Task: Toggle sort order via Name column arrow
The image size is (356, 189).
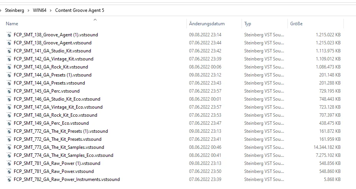Action: point(95,20)
